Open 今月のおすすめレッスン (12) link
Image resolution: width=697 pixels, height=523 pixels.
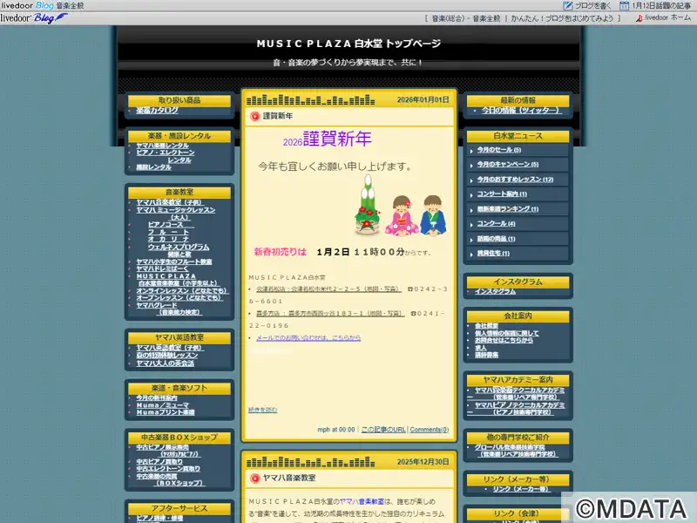point(515,180)
